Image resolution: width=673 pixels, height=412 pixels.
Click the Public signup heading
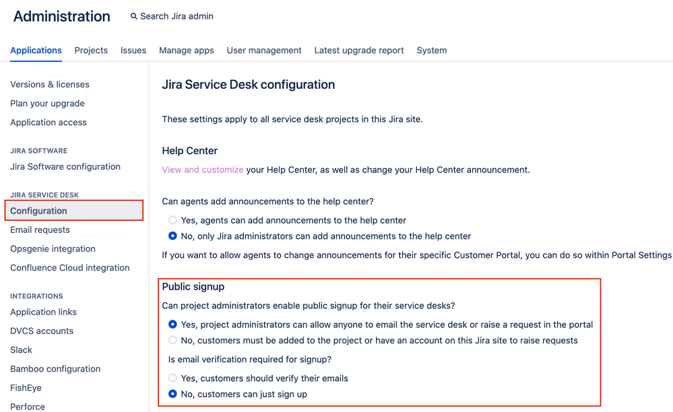(x=193, y=286)
